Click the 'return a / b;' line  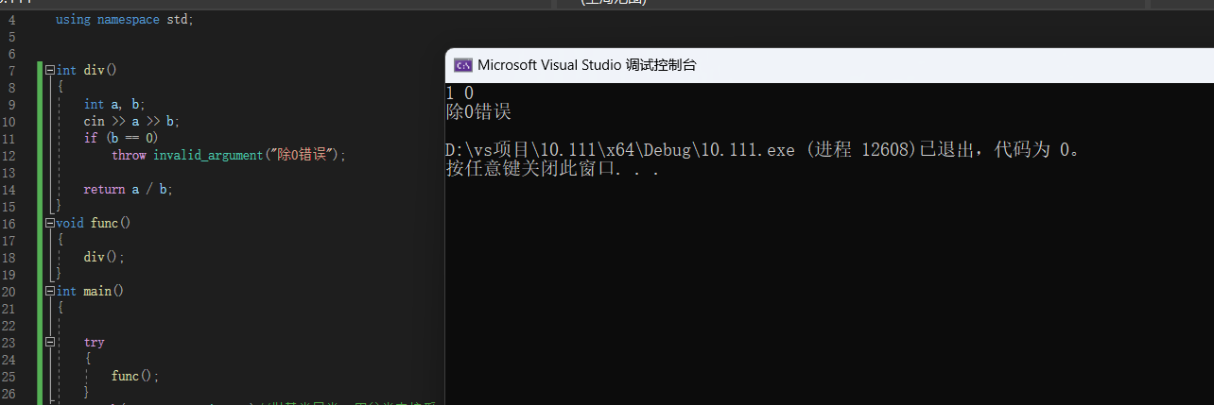129,189
